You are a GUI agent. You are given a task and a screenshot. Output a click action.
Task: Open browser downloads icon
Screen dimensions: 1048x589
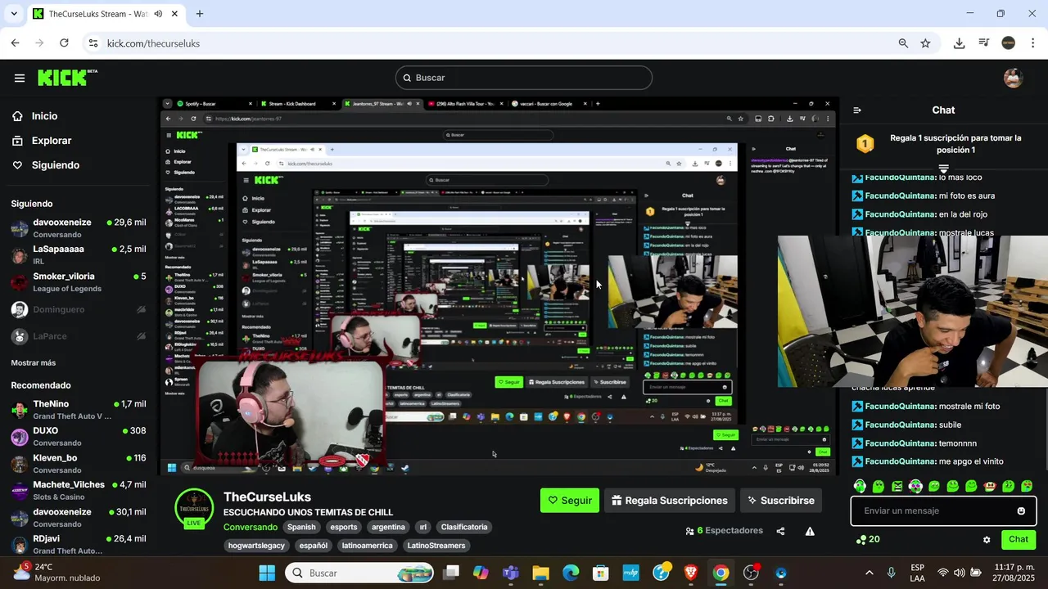click(x=959, y=43)
